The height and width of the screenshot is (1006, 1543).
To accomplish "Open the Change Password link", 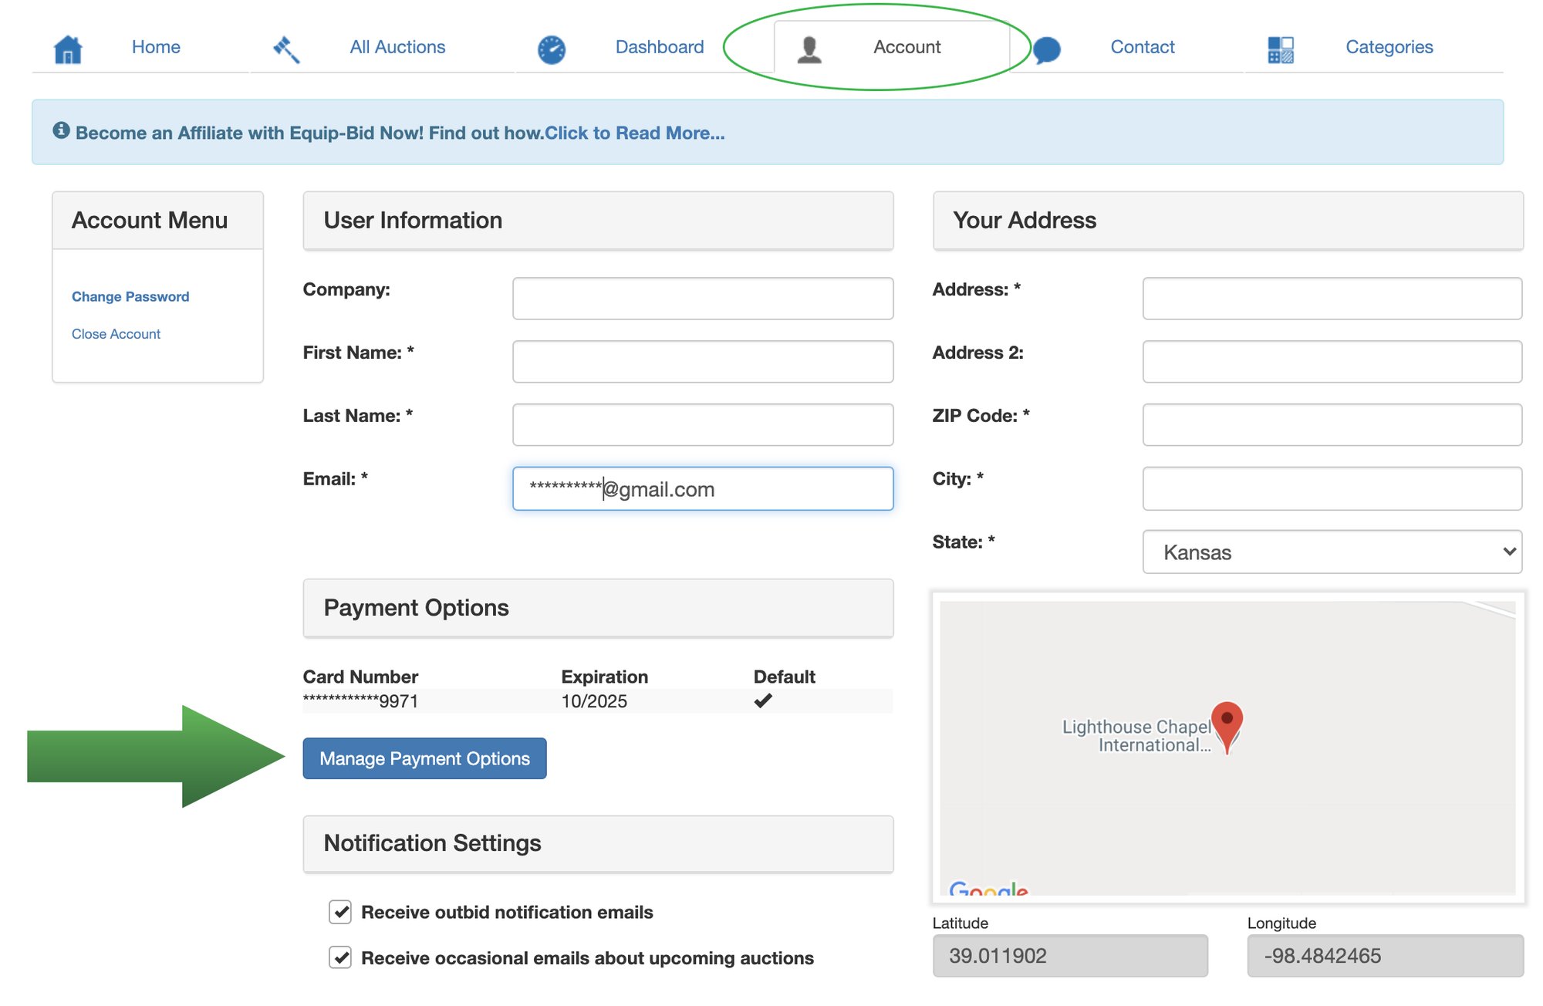I will click(x=130, y=296).
